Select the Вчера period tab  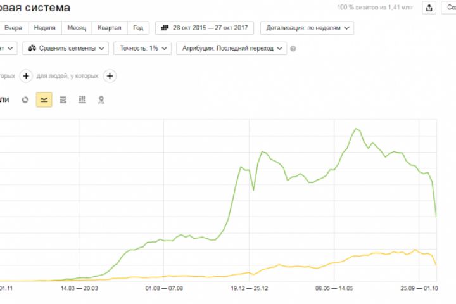click(x=14, y=28)
